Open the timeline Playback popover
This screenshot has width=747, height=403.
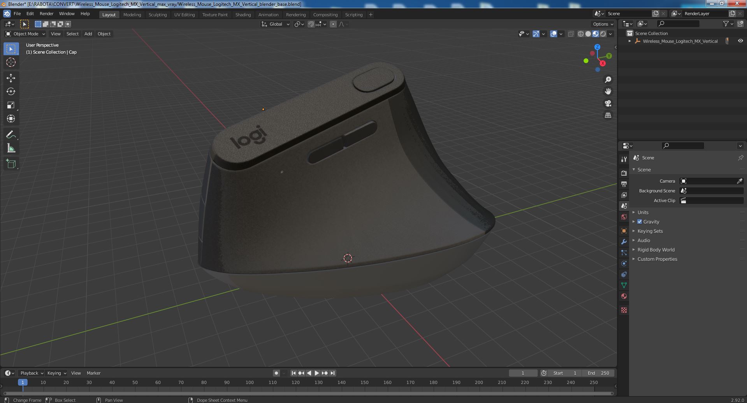coord(32,373)
